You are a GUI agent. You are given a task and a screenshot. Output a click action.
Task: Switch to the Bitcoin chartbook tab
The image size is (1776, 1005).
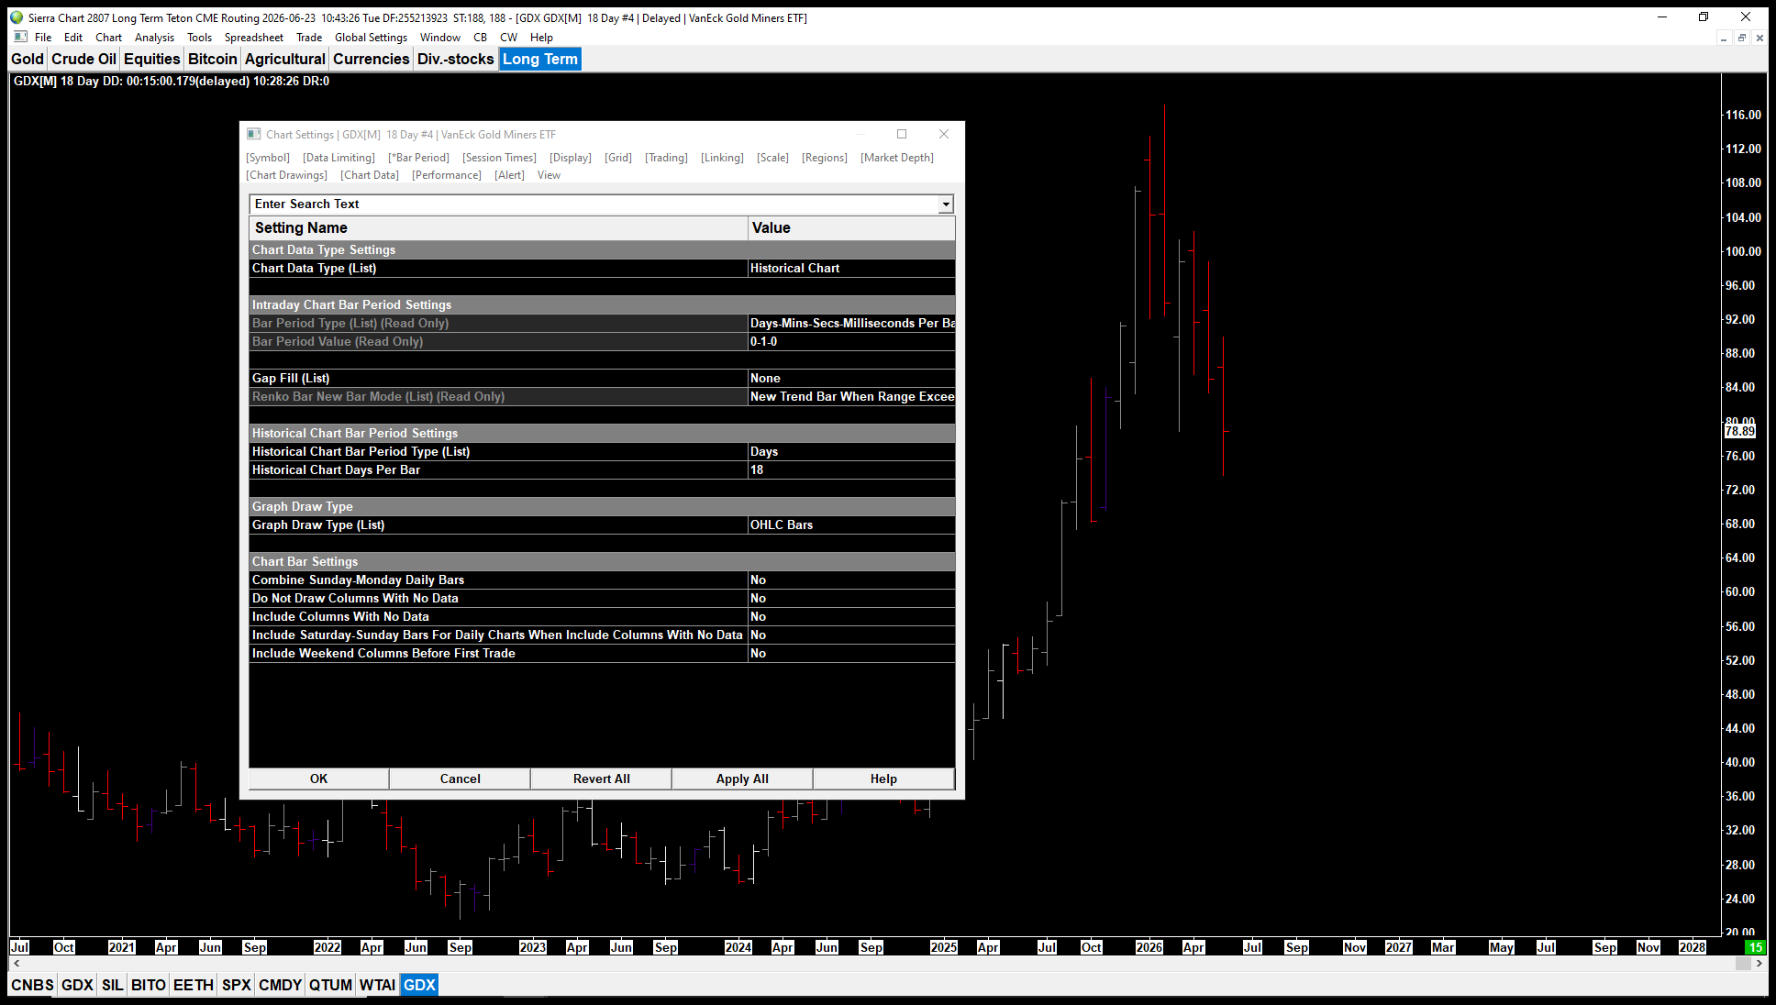pos(213,59)
